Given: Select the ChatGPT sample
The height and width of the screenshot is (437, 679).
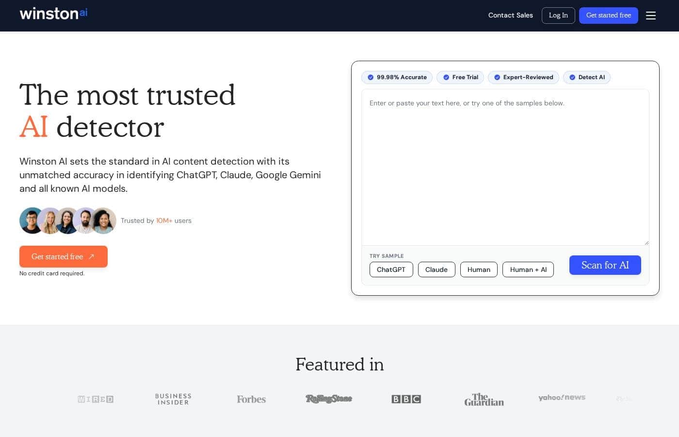Looking at the screenshot, I should coord(391,269).
